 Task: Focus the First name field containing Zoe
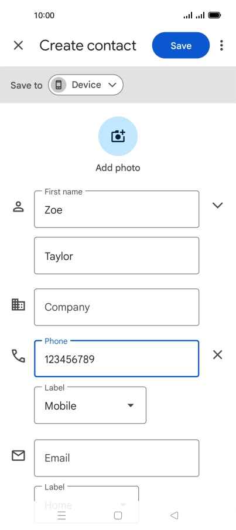[x=117, y=209]
